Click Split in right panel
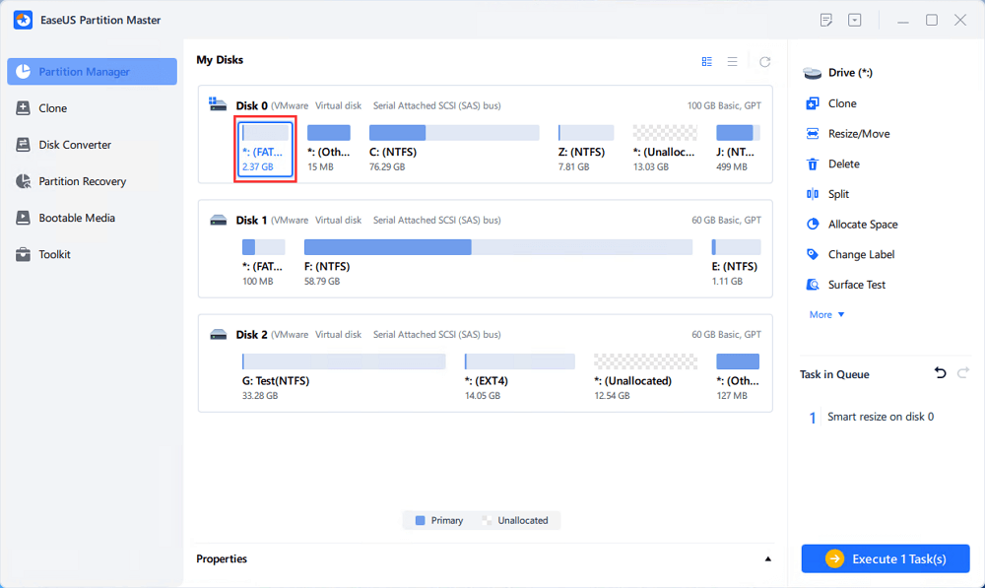 pyautogui.click(x=838, y=193)
